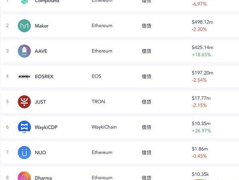Click the EOSREX logo icon
This screenshot has height=180, width=239.
(24, 76)
